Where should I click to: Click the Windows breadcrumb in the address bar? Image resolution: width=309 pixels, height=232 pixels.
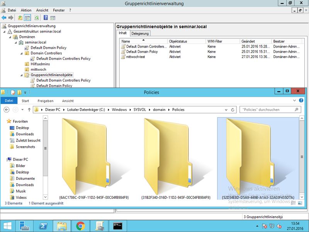coord(119,110)
